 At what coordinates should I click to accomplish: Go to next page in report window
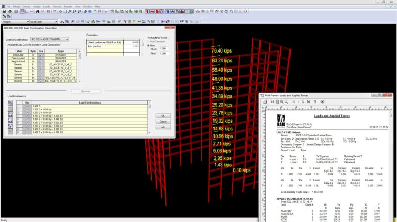tap(303, 101)
